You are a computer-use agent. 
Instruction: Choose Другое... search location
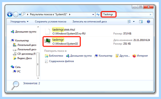123,56
